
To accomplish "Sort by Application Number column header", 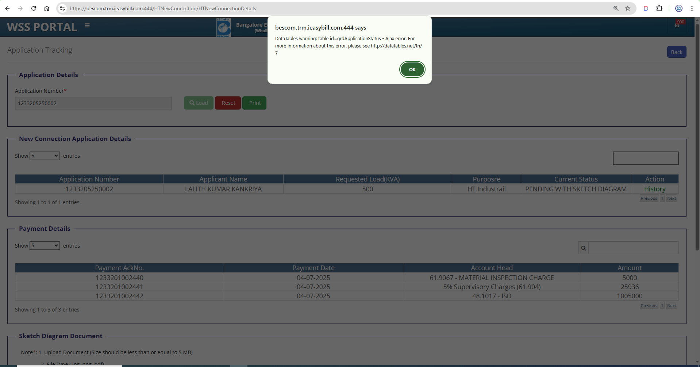I will 89,179.
